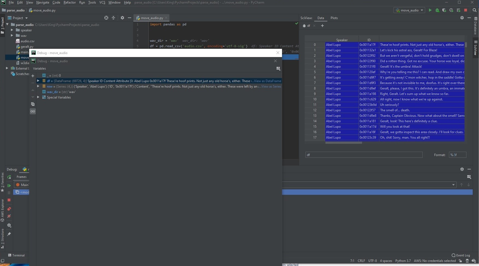The width and height of the screenshot is (479, 266).
Task: Expand External Libraries node
Action: coord(7,68)
